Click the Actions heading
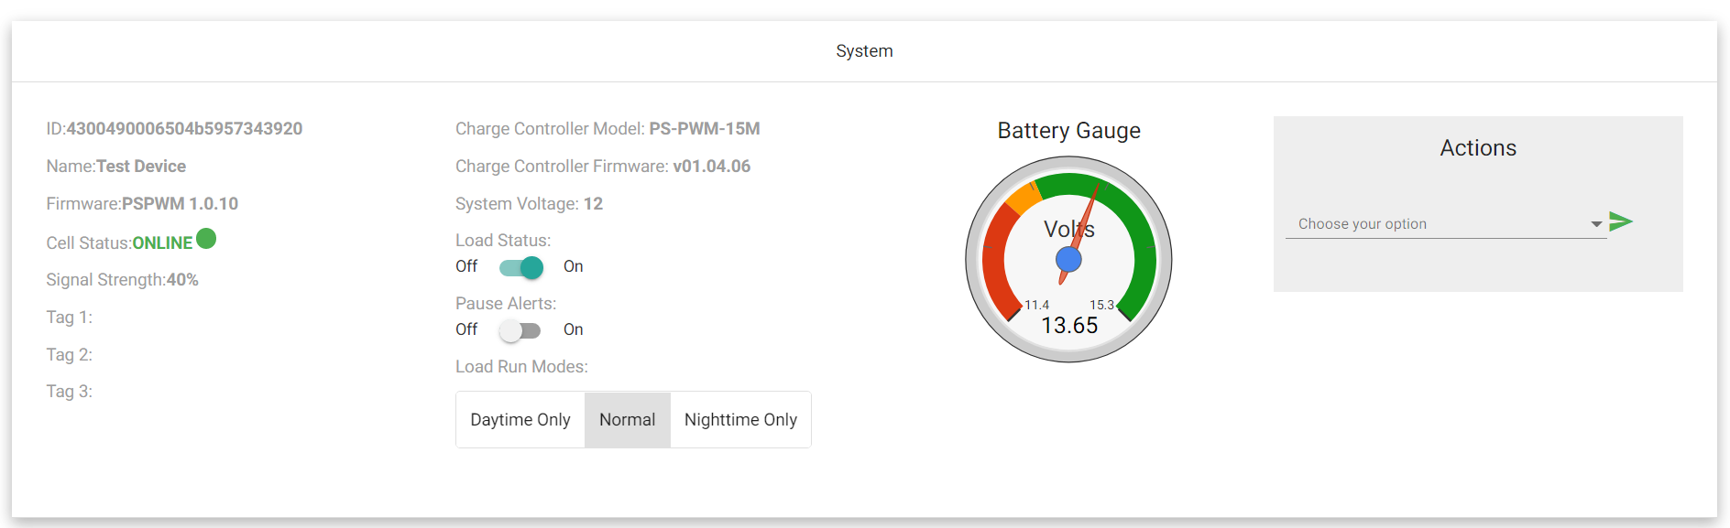 [1478, 148]
